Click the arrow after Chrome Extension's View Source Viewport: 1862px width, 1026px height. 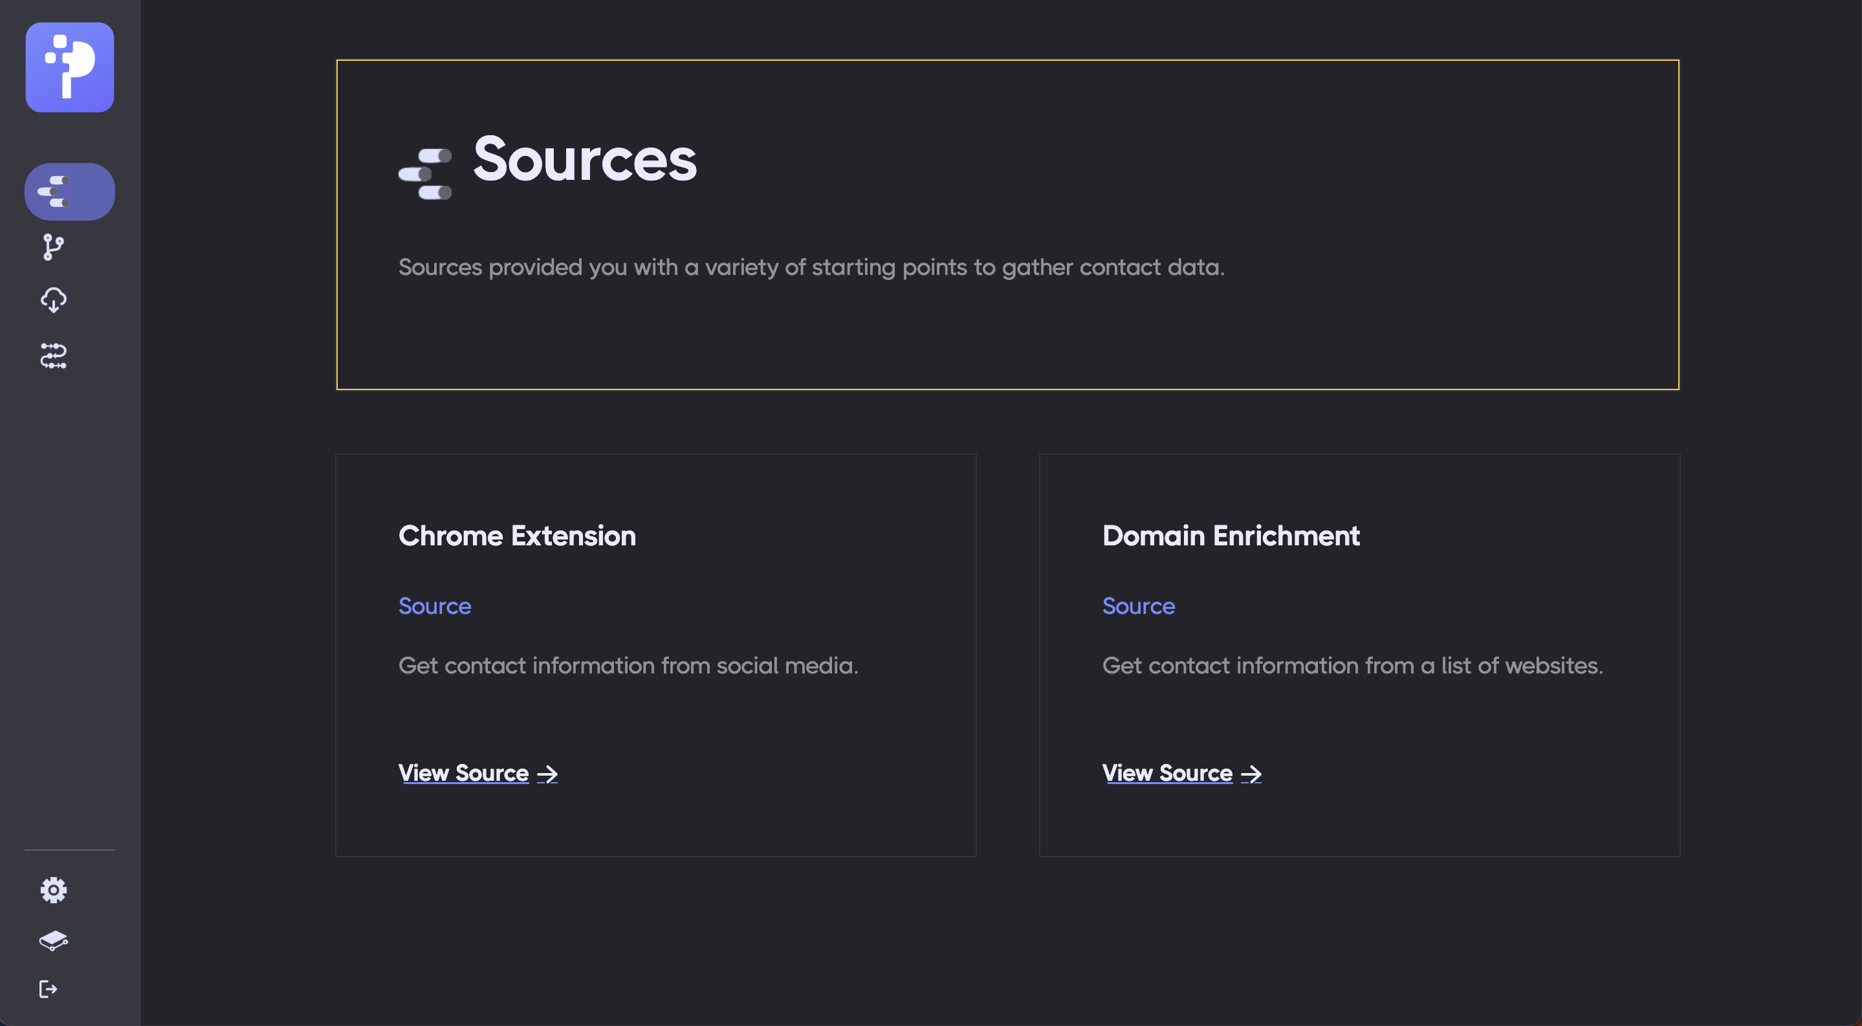547,774
